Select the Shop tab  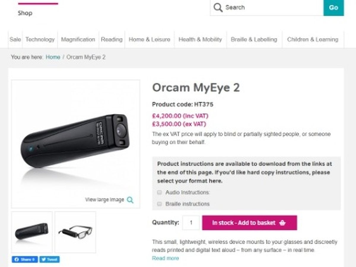click(25, 13)
